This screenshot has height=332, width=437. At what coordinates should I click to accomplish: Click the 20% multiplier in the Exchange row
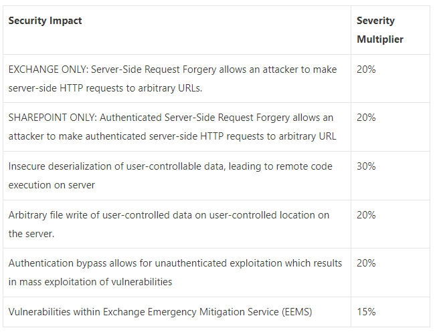tap(366, 69)
